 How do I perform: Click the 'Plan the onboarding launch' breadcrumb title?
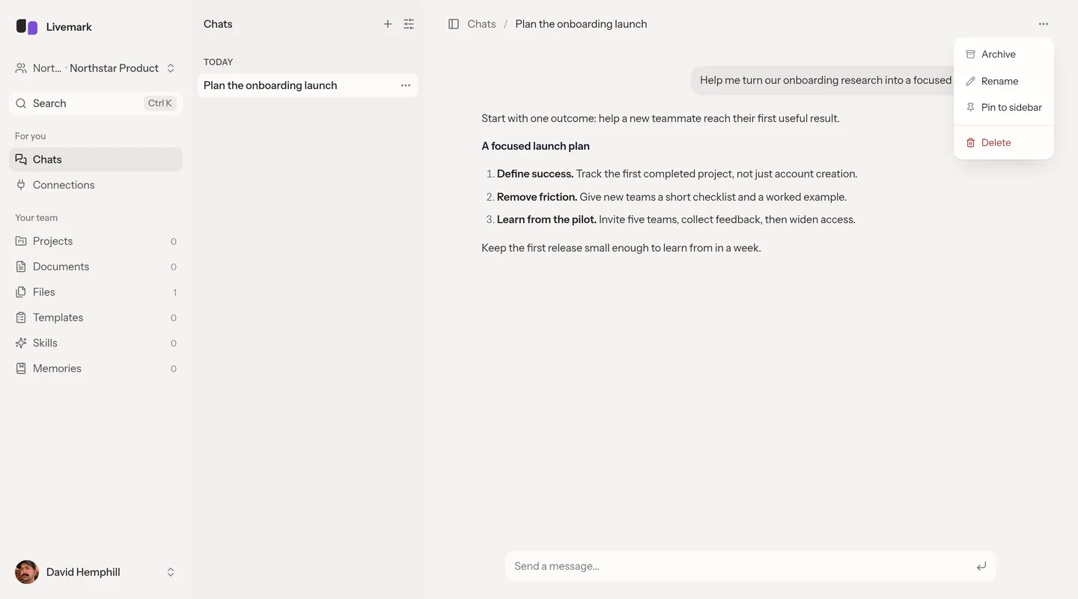[581, 24]
